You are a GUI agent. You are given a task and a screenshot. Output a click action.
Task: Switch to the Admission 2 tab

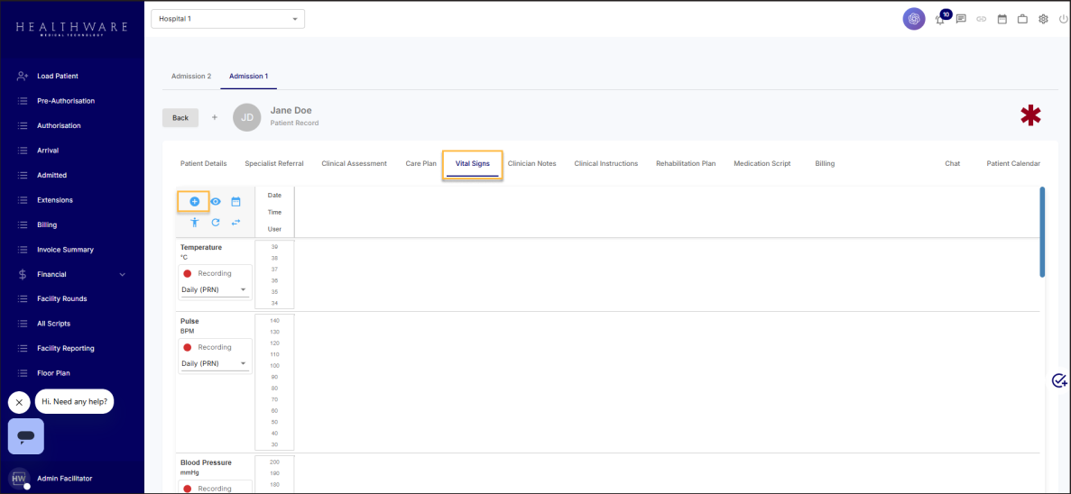[191, 77]
